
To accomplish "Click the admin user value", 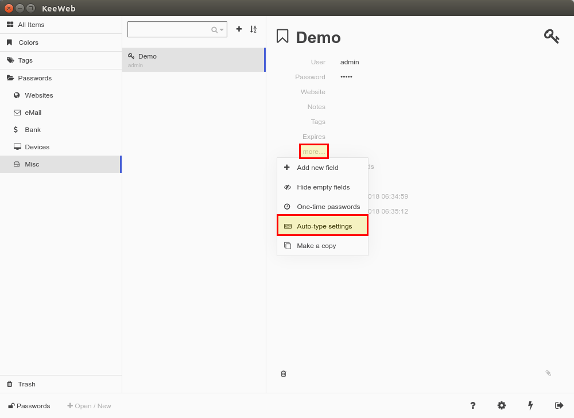I will point(350,62).
